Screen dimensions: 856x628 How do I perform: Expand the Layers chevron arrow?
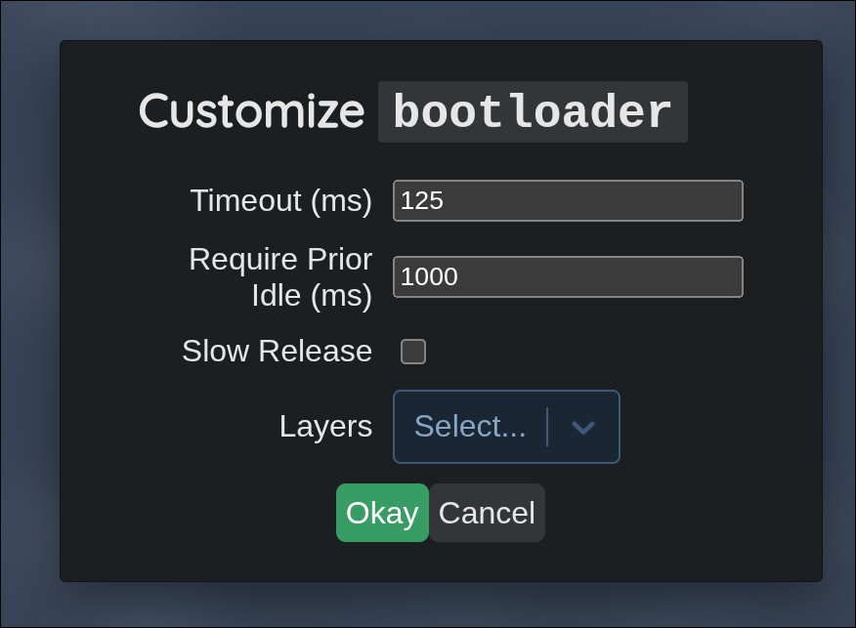click(x=583, y=427)
